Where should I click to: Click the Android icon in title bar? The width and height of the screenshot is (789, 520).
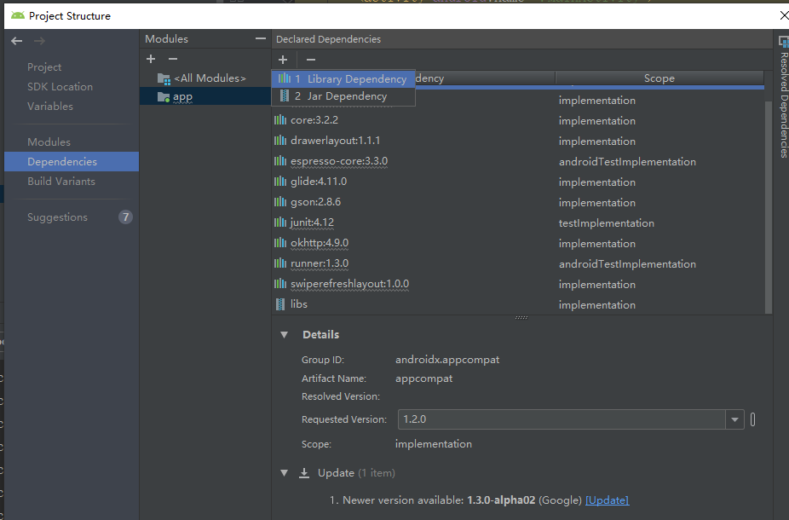pos(18,15)
